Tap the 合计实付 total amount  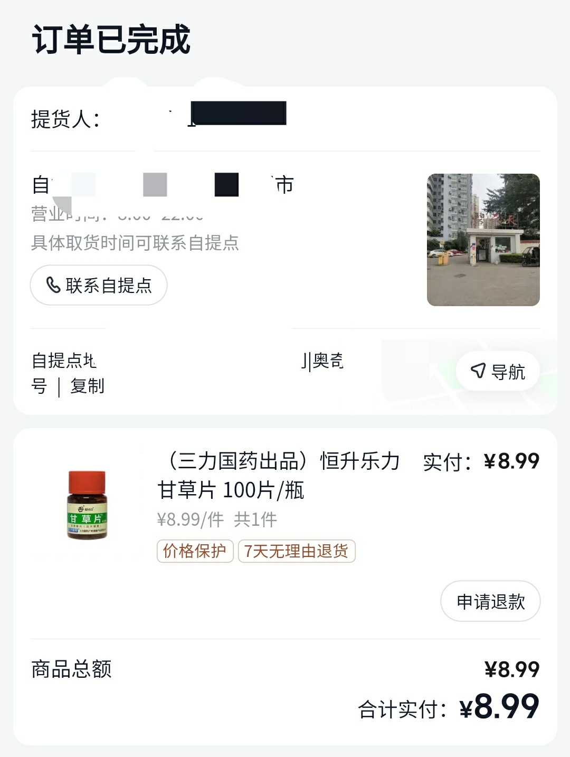point(449,707)
